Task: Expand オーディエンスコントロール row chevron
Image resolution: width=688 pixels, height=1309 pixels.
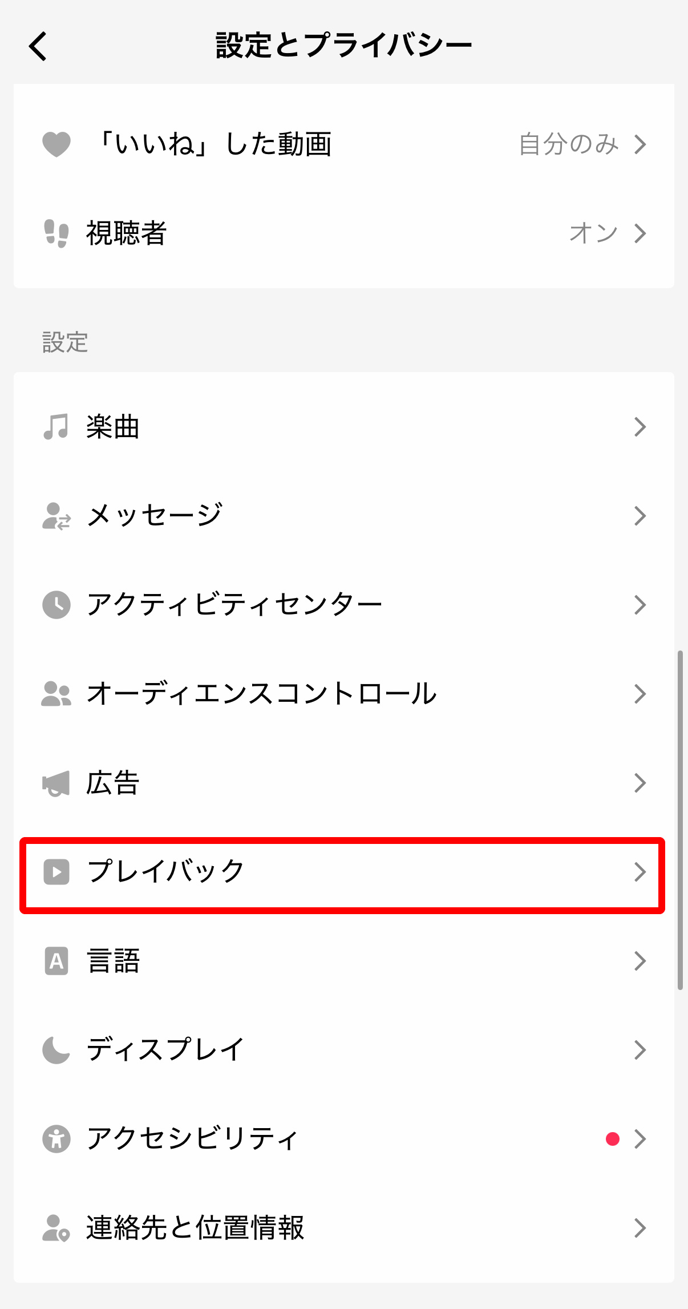Action: click(x=640, y=694)
